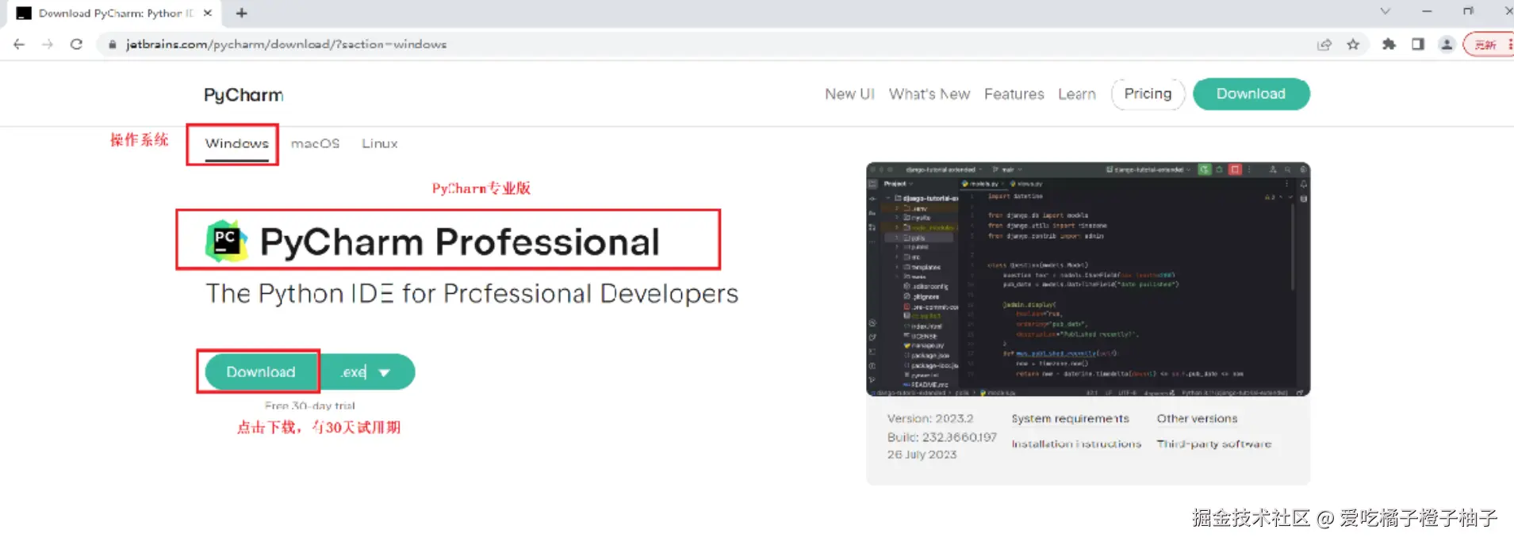
Task: Open the Other versions link
Action: [x=1197, y=418]
